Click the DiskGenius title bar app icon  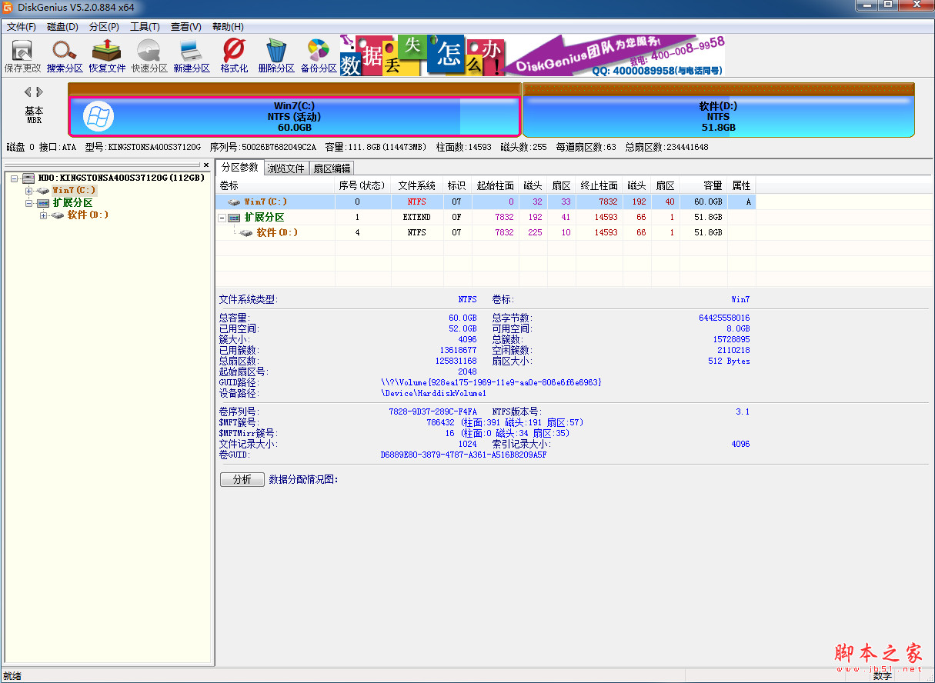[8, 7]
